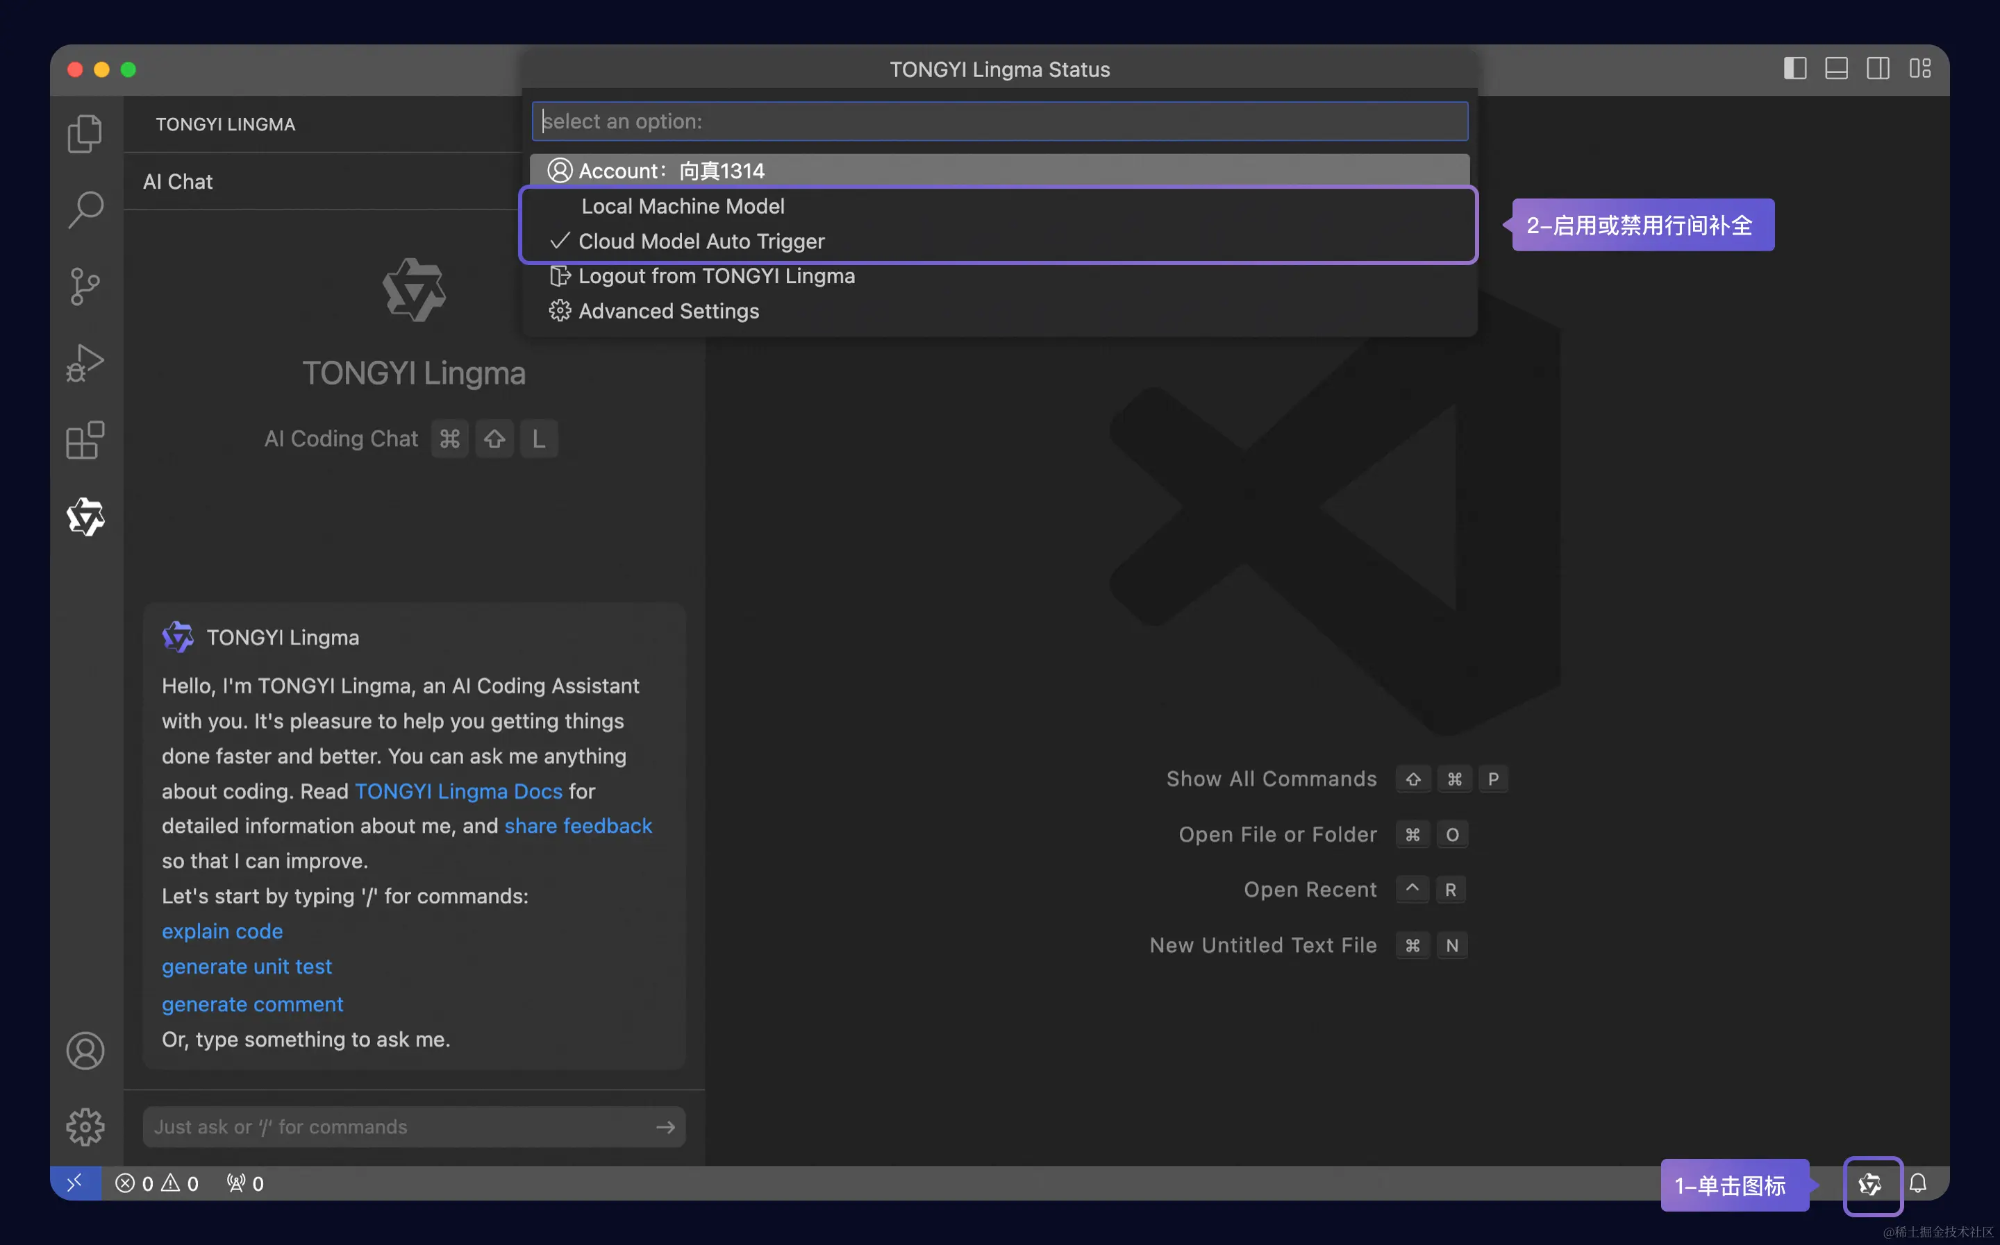Open the Search view icon
The height and width of the screenshot is (1245, 2000).
coord(85,209)
